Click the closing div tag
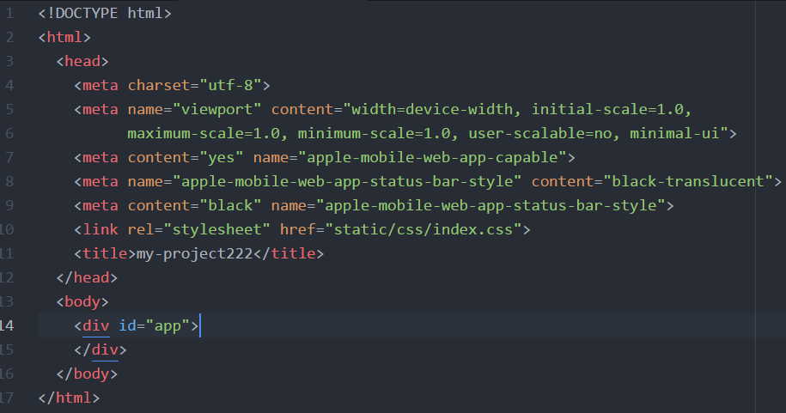Viewport: 786px width, 413px height. point(101,349)
